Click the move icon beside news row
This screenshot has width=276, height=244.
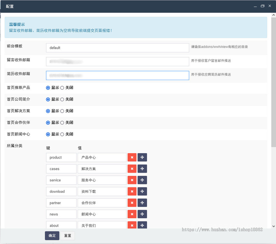click(x=142, y=214)
